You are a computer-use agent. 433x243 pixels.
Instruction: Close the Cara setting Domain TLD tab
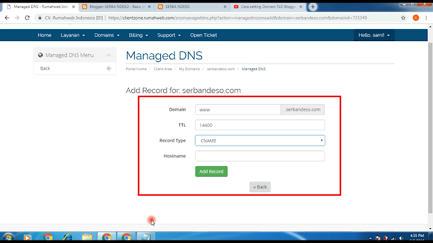pos(300,7)
